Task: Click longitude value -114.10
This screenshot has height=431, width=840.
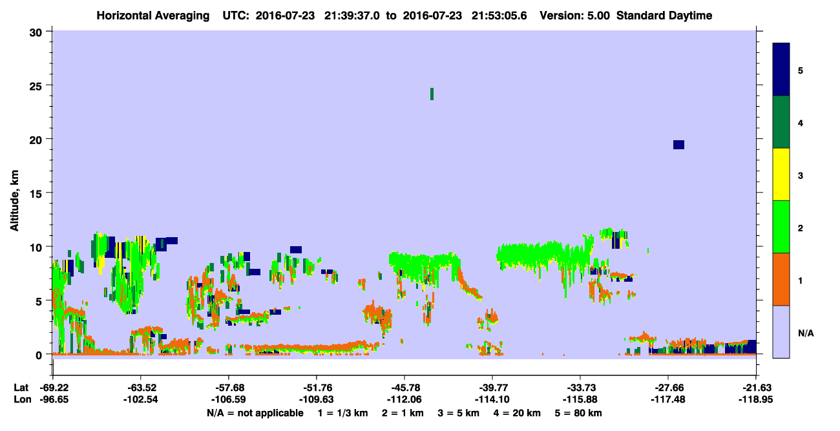Action: (492, 400)
